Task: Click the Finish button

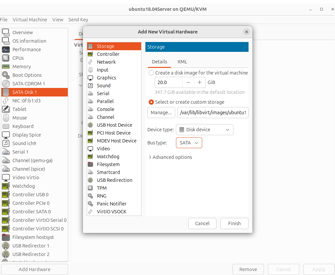Action: pyautogui.click(x=234, y=223)
